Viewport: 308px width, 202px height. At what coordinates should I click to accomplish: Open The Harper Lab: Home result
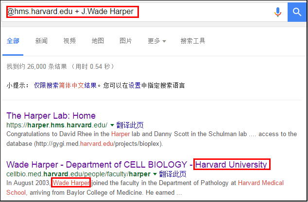pyautogui.click(x=51, y=116)
